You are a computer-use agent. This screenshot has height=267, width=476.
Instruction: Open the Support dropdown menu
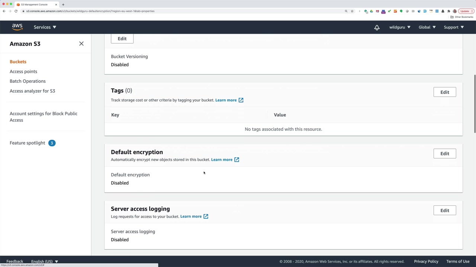point(454,27)
